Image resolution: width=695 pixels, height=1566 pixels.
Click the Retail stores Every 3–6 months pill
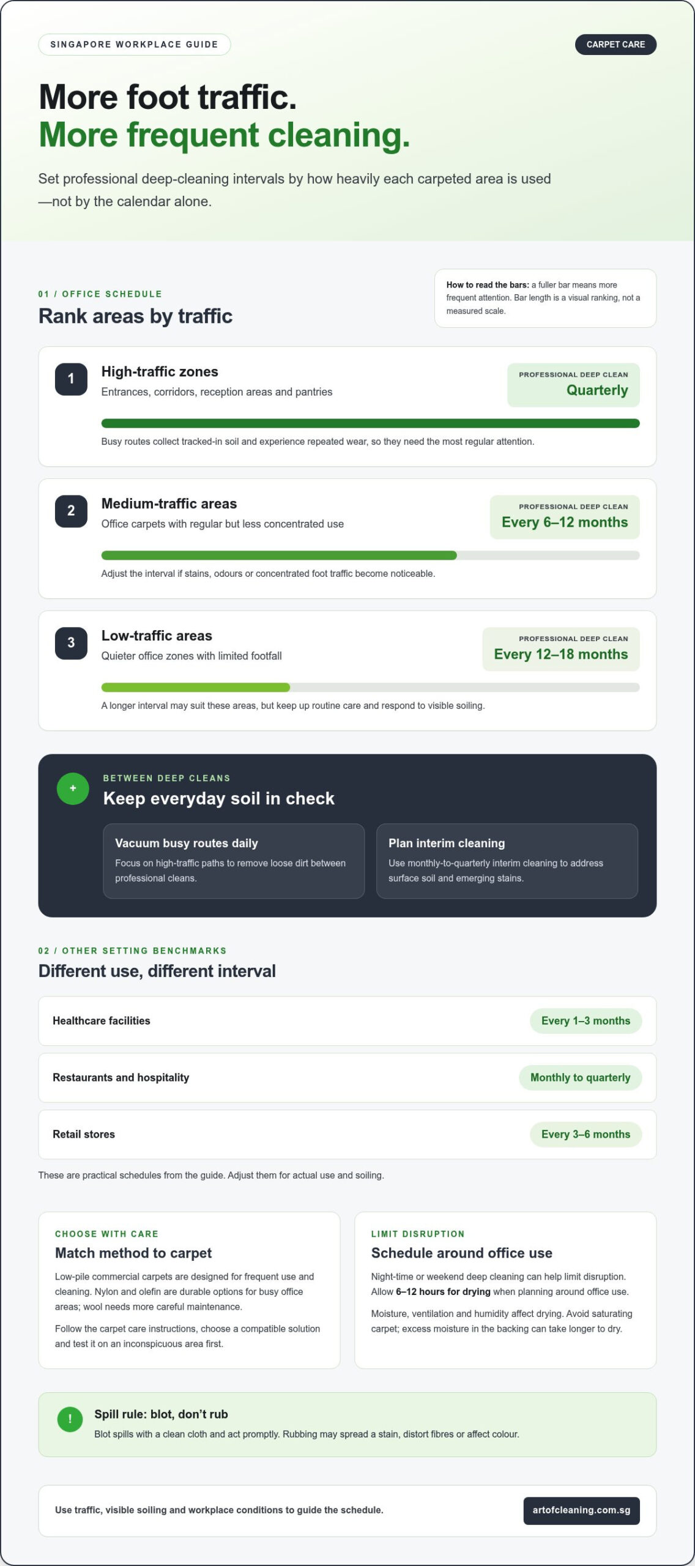[585, 1134]
